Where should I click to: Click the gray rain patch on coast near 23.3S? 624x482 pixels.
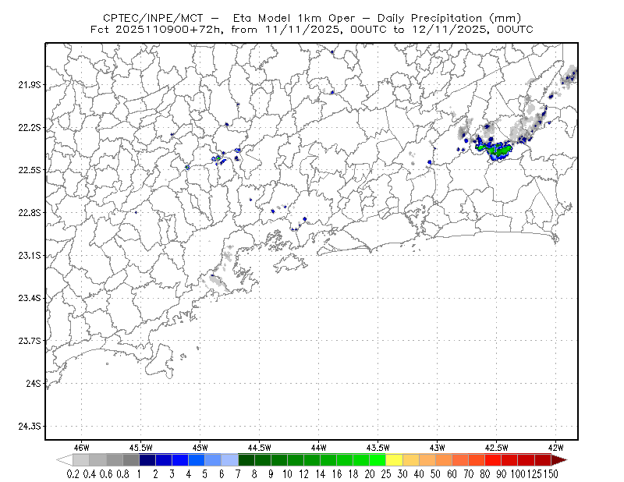[215, 281]
